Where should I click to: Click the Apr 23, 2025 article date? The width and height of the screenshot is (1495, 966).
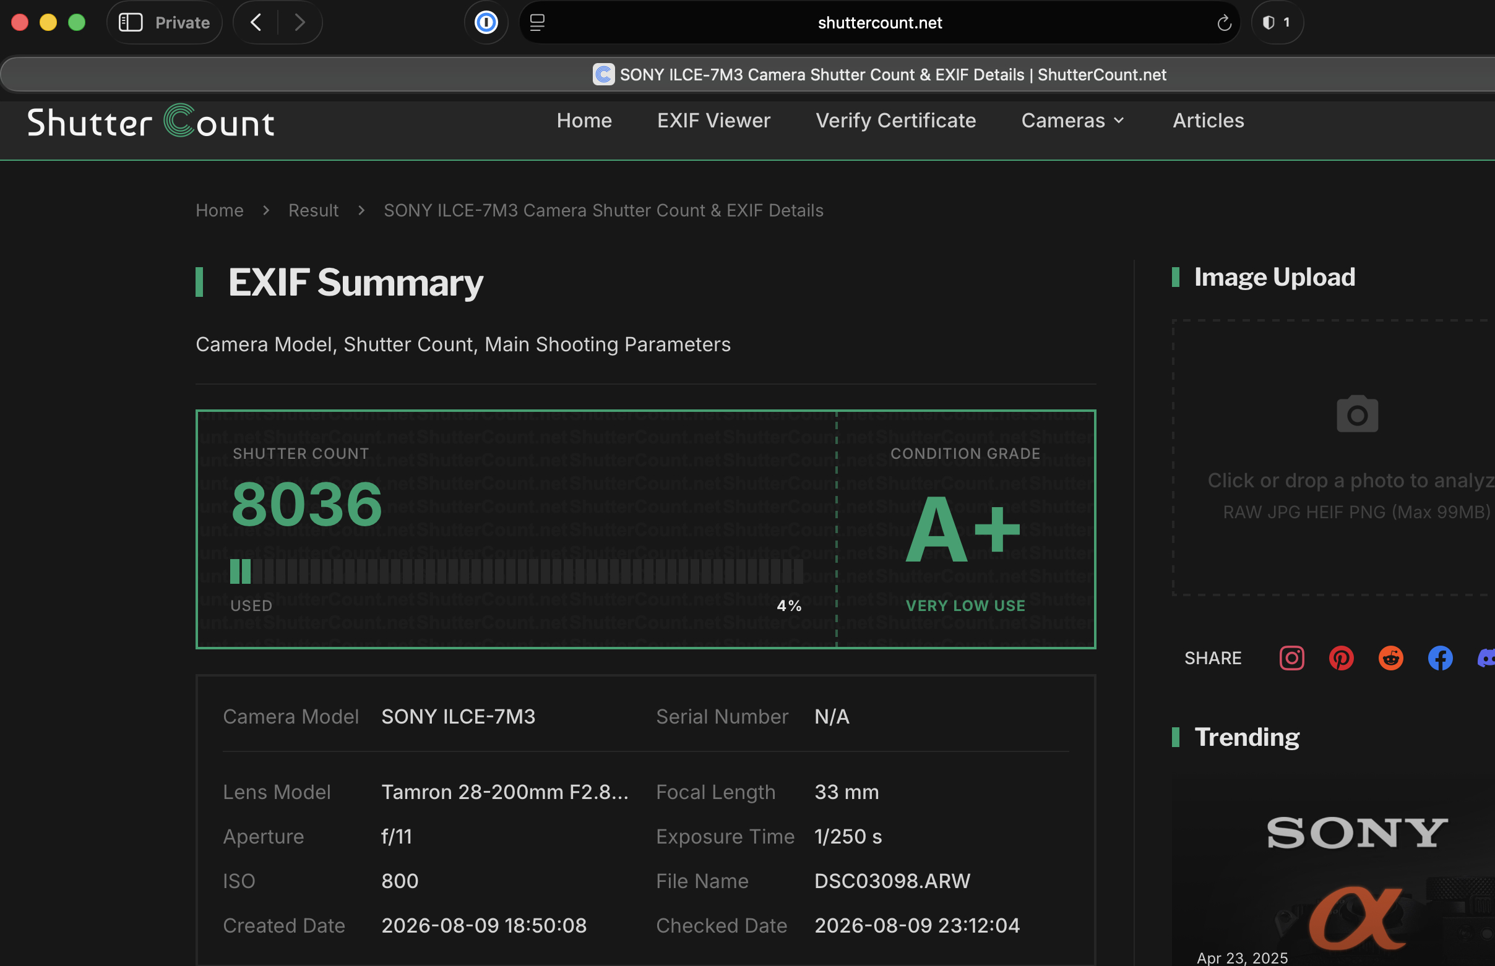pos(1242,958)
